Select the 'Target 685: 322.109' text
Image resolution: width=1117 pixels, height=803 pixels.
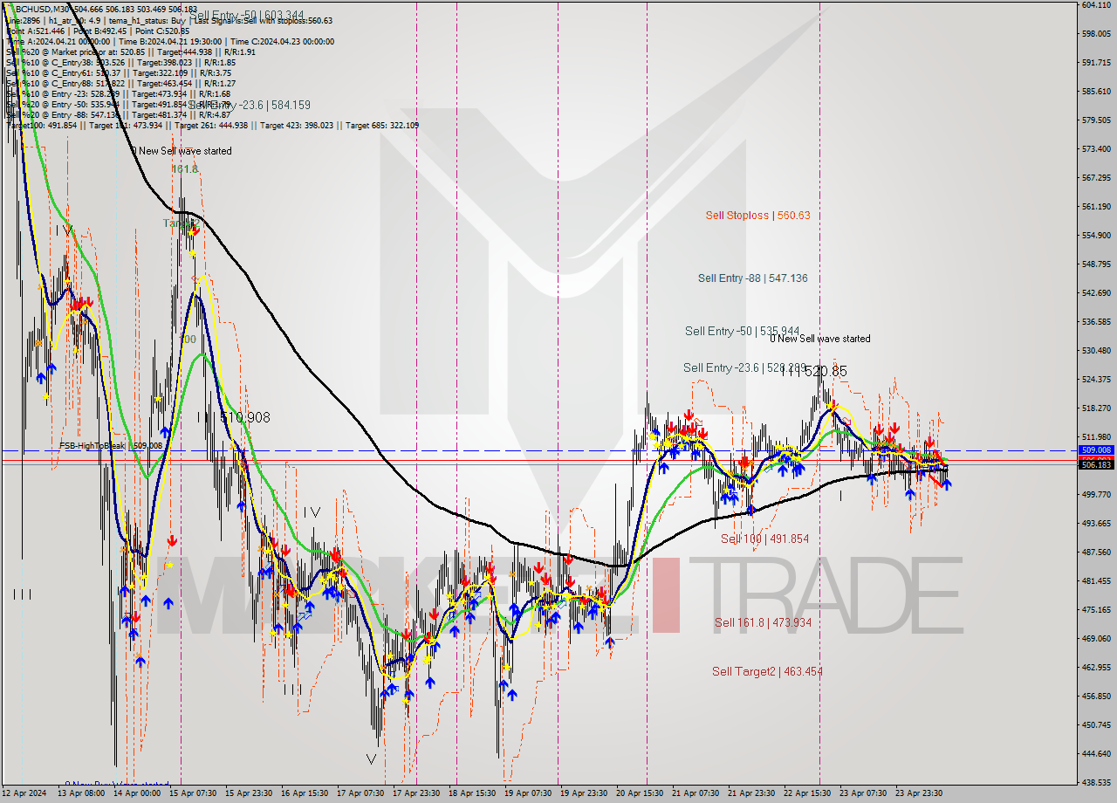click(382, 125)
